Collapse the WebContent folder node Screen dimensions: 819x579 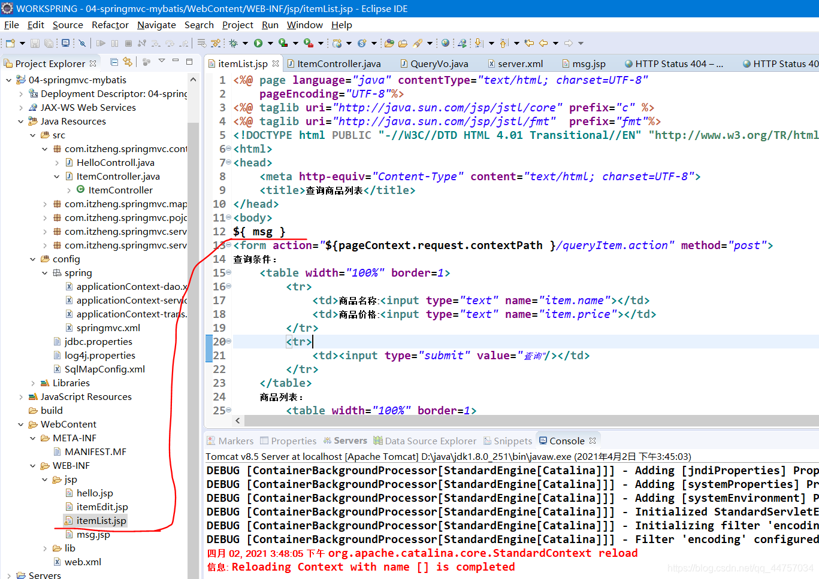click(20, 424)
